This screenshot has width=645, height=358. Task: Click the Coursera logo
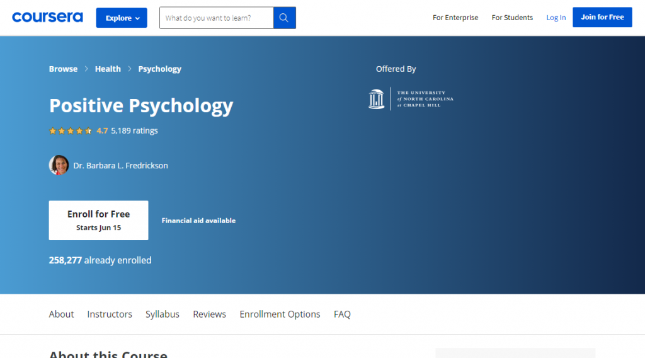point(47,18)
